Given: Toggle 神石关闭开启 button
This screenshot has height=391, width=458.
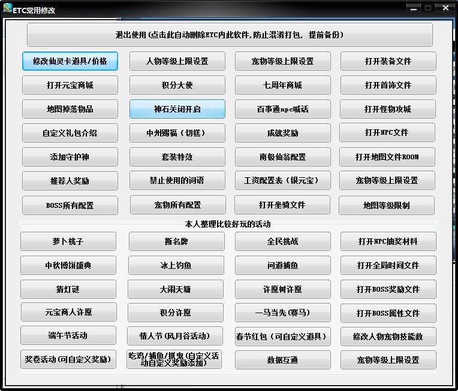Looking at the screenshot, I should pyautogui.click(x=177, y=109).
